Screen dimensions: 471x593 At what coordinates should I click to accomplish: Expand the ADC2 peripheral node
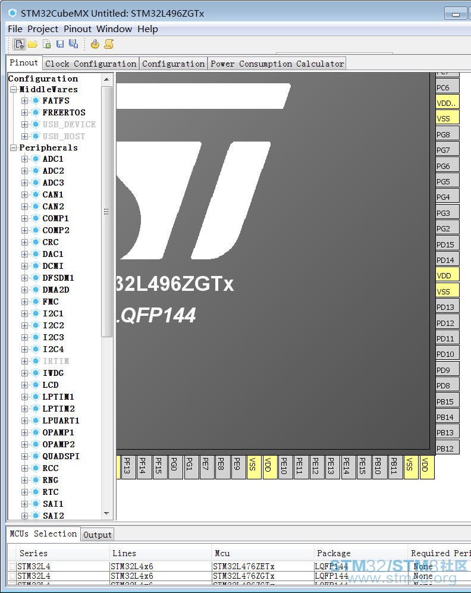(x=24, y=171)
